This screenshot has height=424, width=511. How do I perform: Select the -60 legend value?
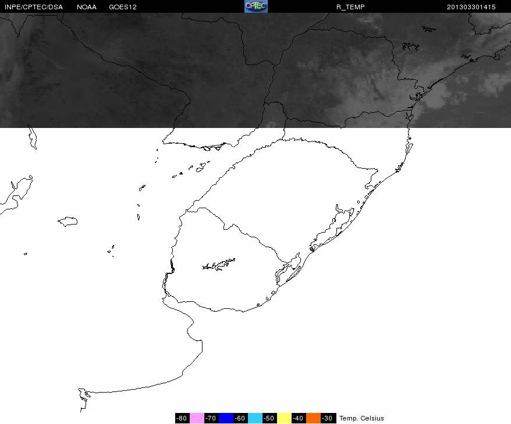coord(240,418)
